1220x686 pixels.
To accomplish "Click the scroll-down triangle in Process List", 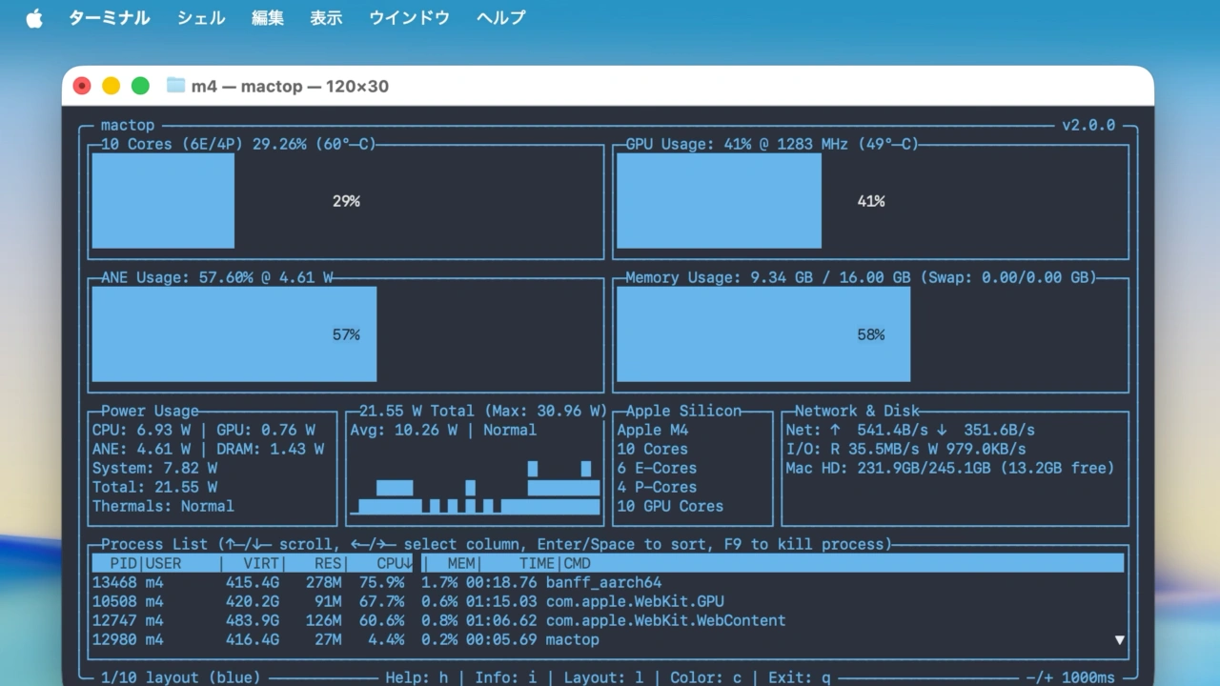I will point(1119,640).
